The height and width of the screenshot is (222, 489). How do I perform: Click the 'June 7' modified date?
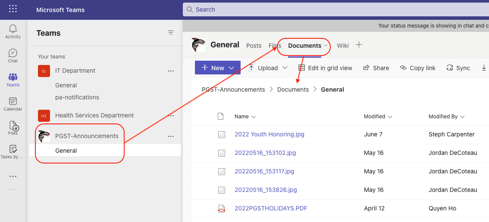pyautogui.click(x=373, y=135)
